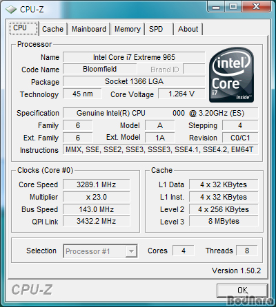This screenshot has width=276, height=307.
Task: Click the maximize window button
Action: click(x=233, y=7)
